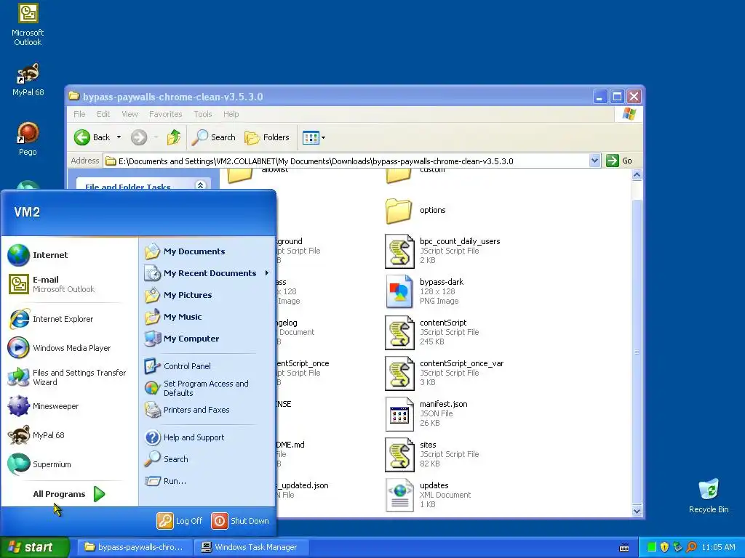Open the Help menu

231,114
